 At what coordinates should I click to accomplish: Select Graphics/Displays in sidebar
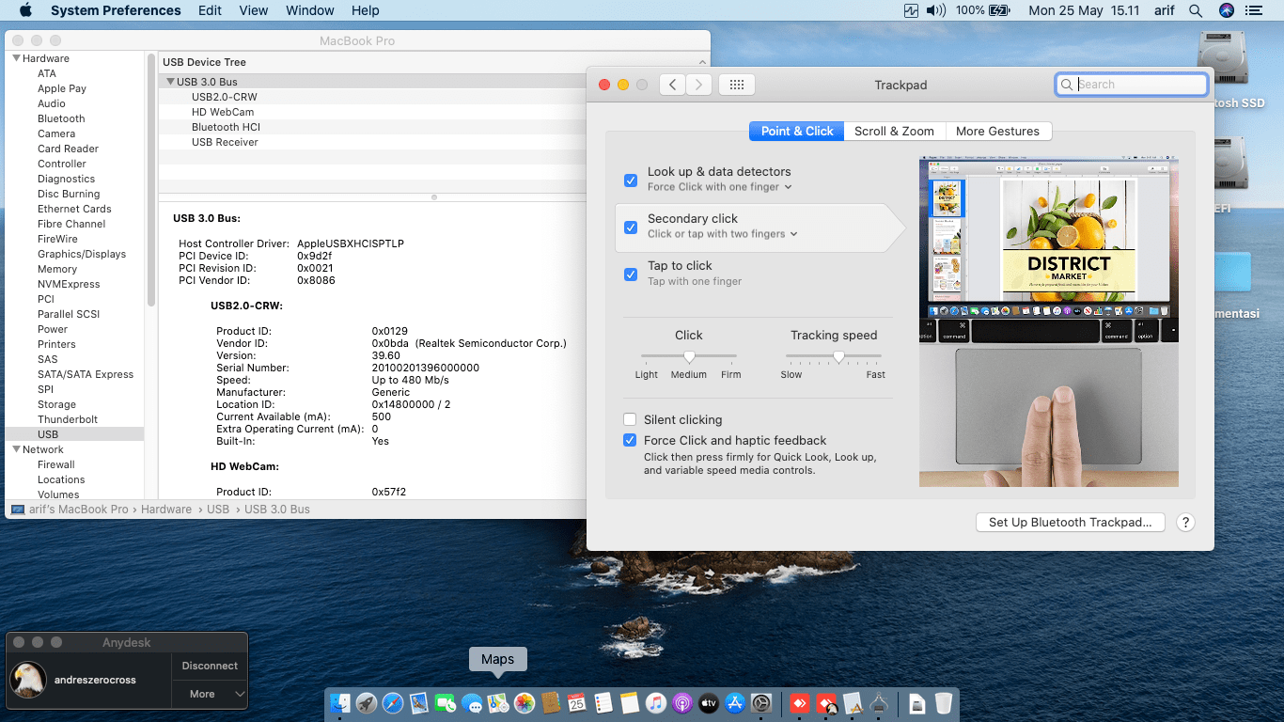[x=82, y=254]
